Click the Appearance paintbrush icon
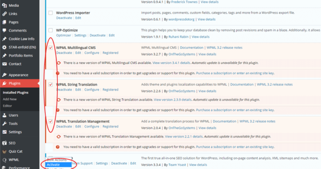Image resolution: width=321 pixels, height=169 pixels. [x=5, y=75]
